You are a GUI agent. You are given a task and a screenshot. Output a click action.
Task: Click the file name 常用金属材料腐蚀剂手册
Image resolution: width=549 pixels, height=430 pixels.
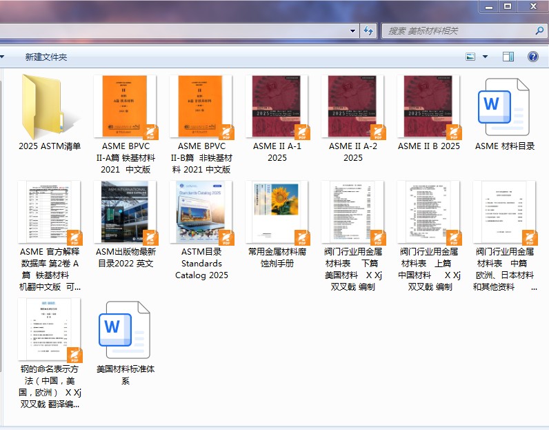click(x=277, y=257)
